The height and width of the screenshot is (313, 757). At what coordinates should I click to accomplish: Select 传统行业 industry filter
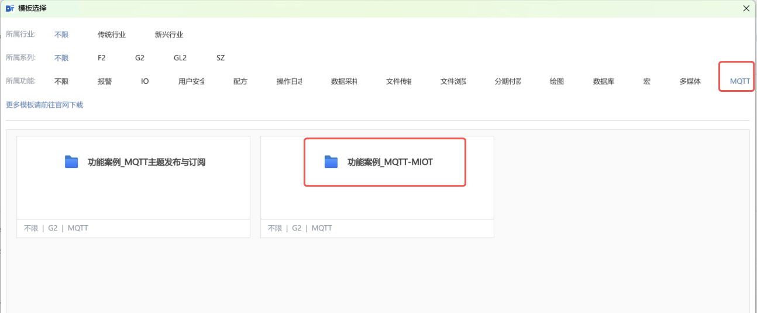(112, 35)
